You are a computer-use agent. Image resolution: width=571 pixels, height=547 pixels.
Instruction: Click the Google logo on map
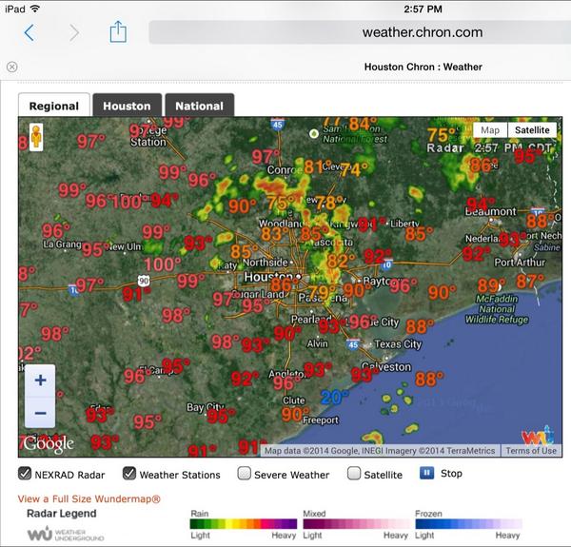click(49, 444)
